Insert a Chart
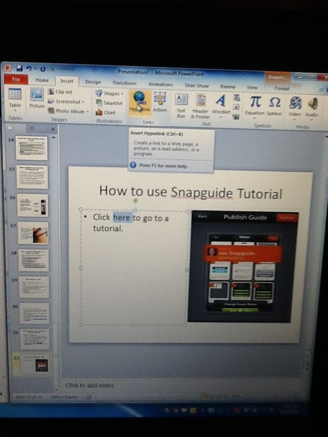The image size is (328, 437). [x=106, y=112]
